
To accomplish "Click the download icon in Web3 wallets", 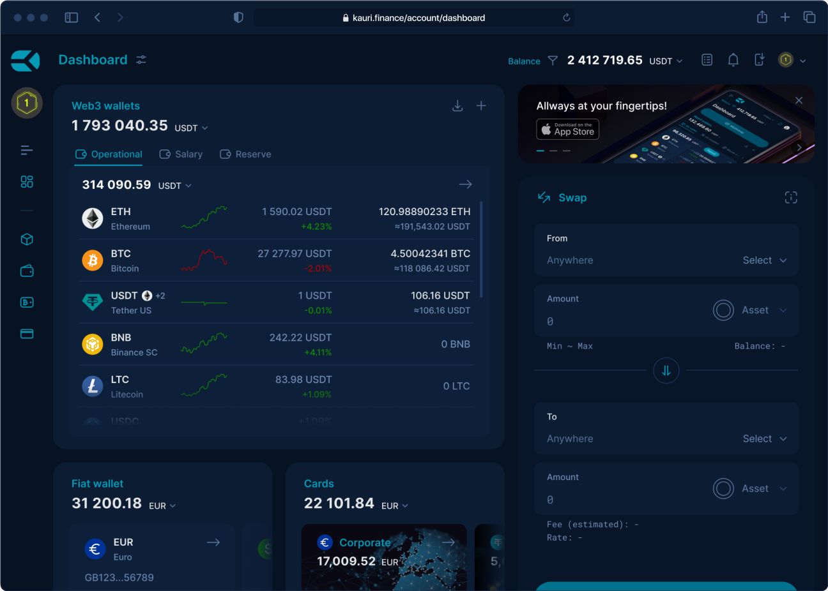I will [x=457, y=106].
